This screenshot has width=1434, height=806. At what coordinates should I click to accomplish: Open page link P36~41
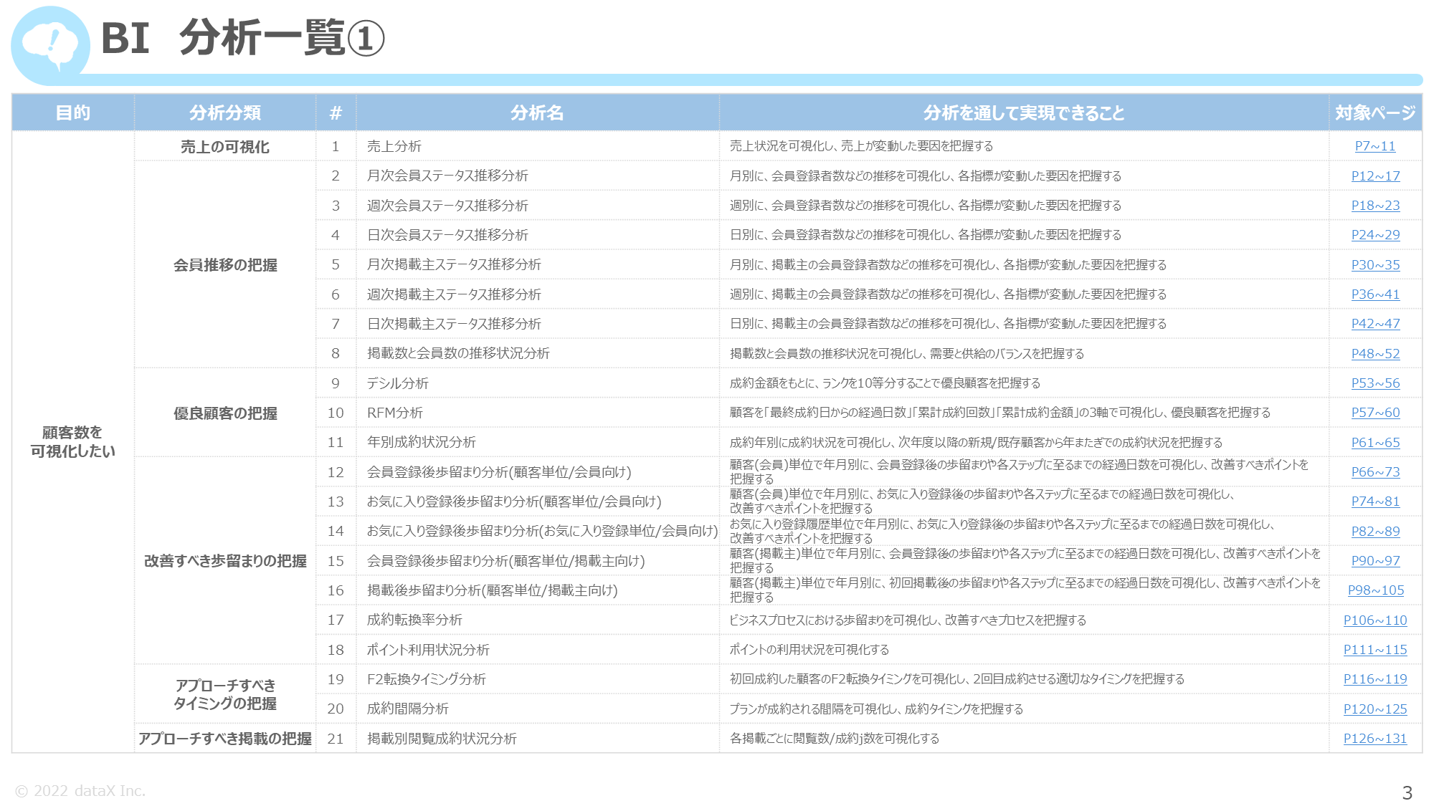pyautogui.click(x=1375, y=294)
